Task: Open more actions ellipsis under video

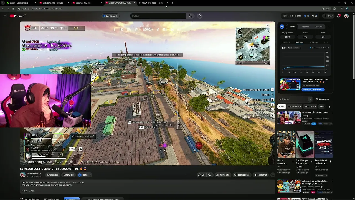Action: pyautogui.click(x=273, y=175)
